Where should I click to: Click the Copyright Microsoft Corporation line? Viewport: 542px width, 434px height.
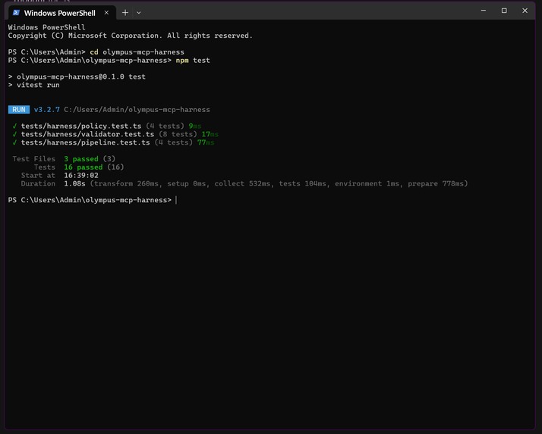[x=131, y=36]
